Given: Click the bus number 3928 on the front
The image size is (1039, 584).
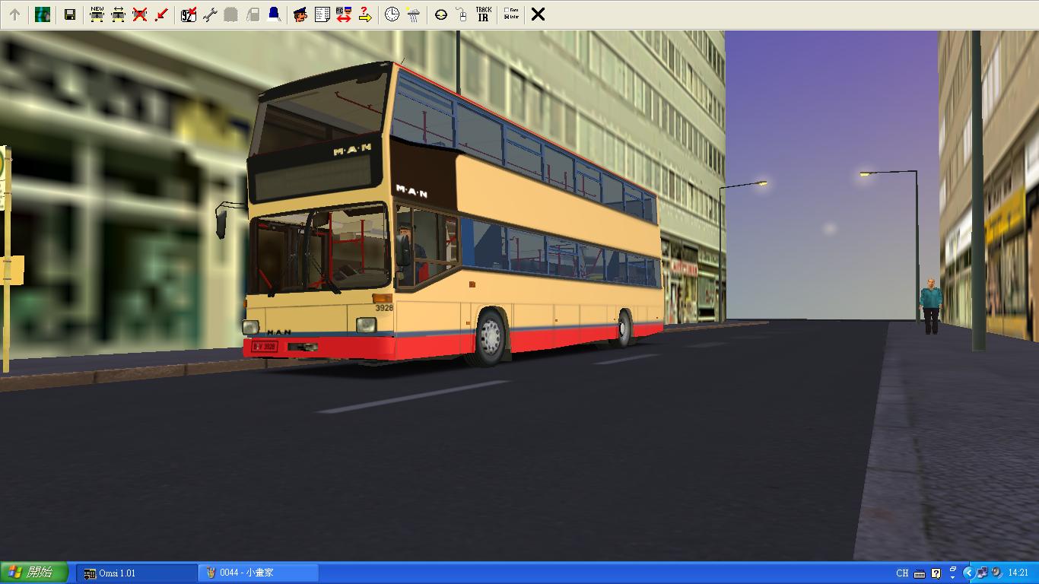Looking at the screenshot, I should click(384, 308).
